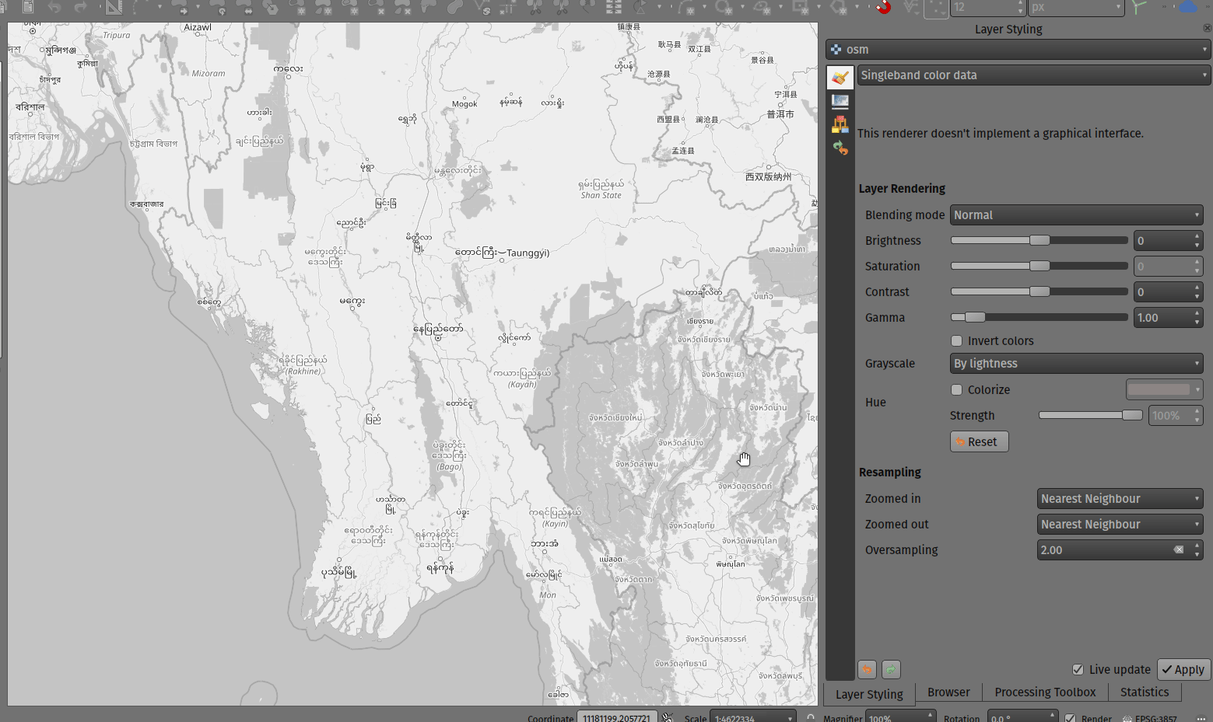Viewport: 1213px width, 722px height.
Task: Enable the Colorize checkbox
Action: coord(956,390)
